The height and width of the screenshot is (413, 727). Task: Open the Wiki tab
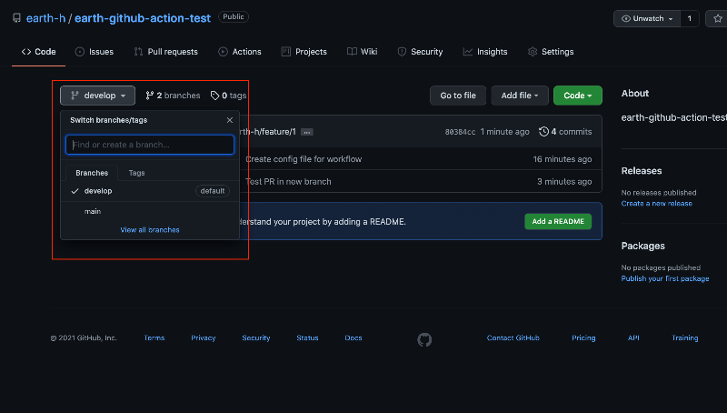tap(362, 52)
